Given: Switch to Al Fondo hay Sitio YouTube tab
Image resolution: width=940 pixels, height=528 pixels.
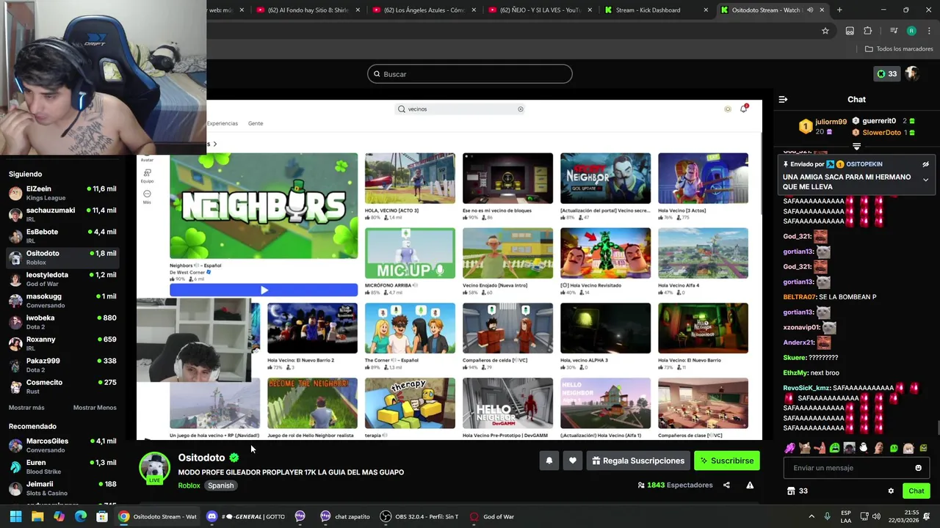Looking at the screenshot, I should (x=308, y=10).
